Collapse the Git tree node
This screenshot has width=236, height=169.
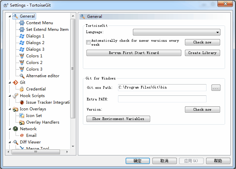(x=10, y=83)
